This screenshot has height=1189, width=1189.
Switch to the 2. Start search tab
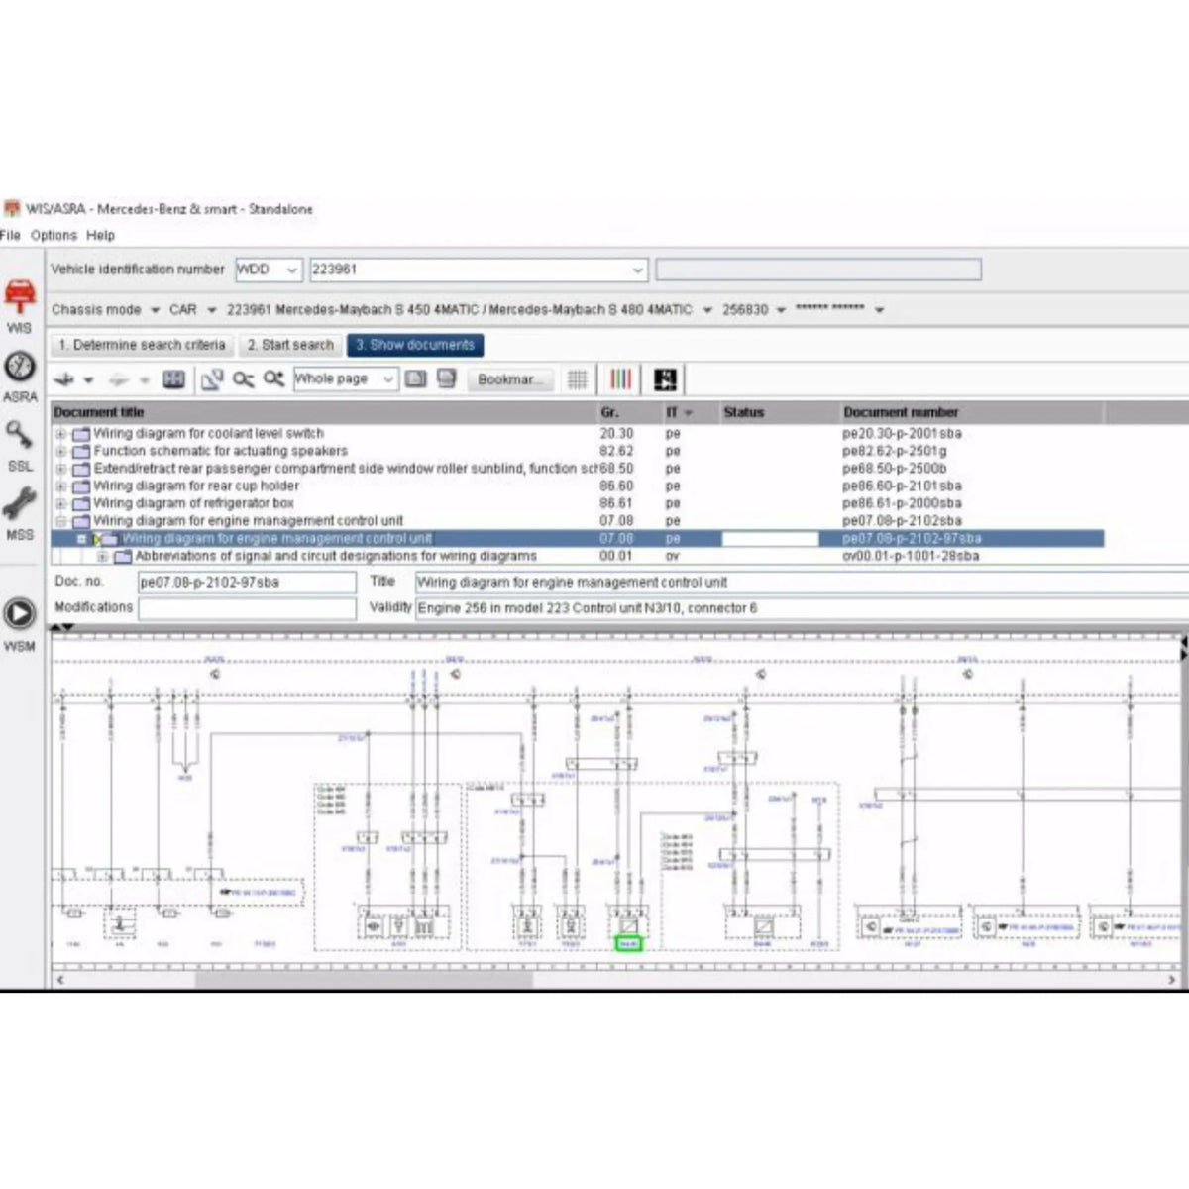289,345
